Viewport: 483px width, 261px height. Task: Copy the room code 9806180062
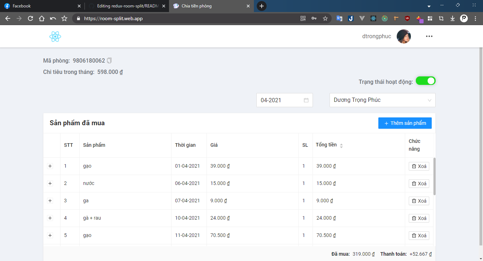pos(109,60)
